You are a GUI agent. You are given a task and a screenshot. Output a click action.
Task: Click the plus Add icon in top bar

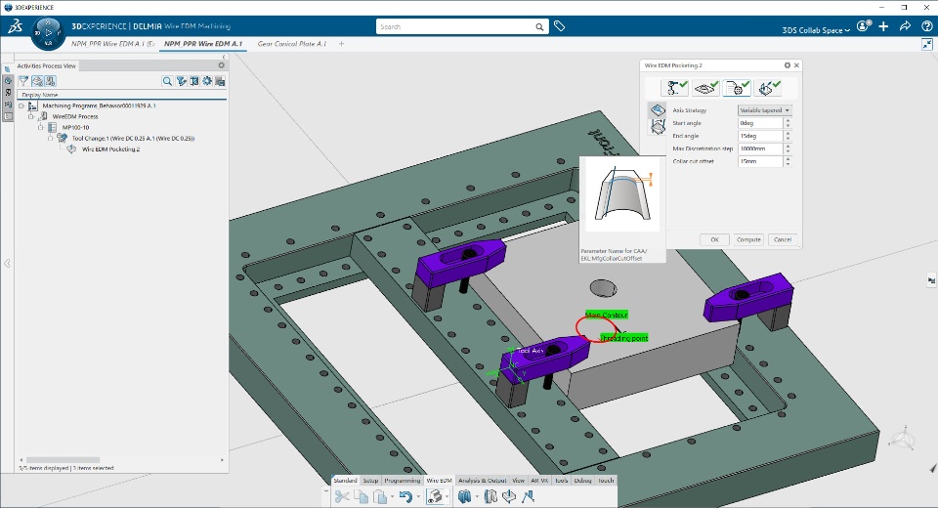pyautogui.click(x=883, y=26)
